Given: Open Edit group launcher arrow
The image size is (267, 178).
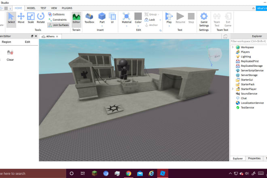Looking at the screenshot, I should point(161,30).
